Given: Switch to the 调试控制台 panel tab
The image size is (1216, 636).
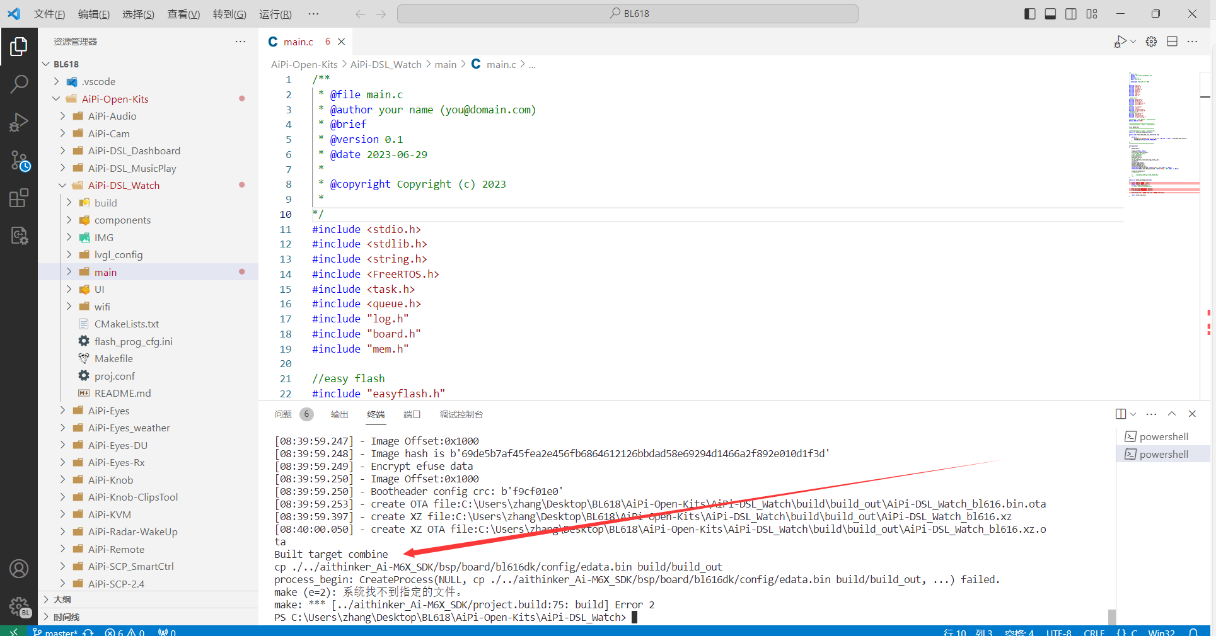Looking at the screenshot, I should coord(461,414).
